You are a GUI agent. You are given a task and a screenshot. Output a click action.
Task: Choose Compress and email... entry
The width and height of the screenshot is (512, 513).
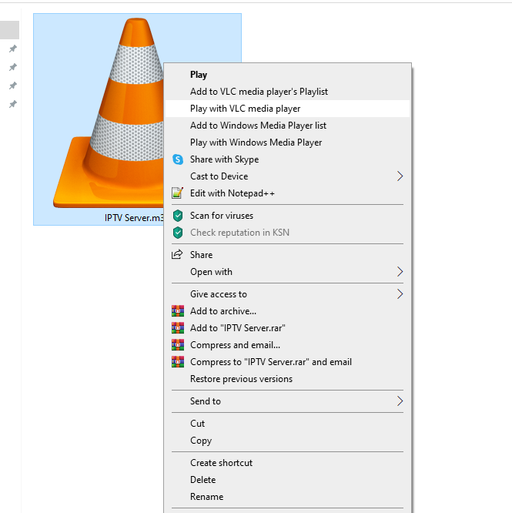287,345
